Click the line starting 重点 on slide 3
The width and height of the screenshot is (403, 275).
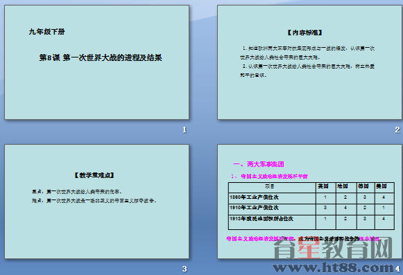click(77, 192)
